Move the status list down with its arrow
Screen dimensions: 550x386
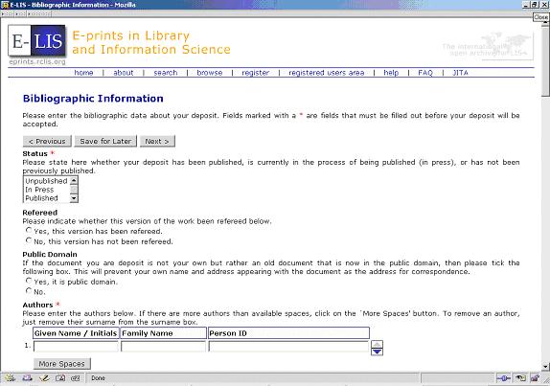pyautogui.click(x=74, y=198)
